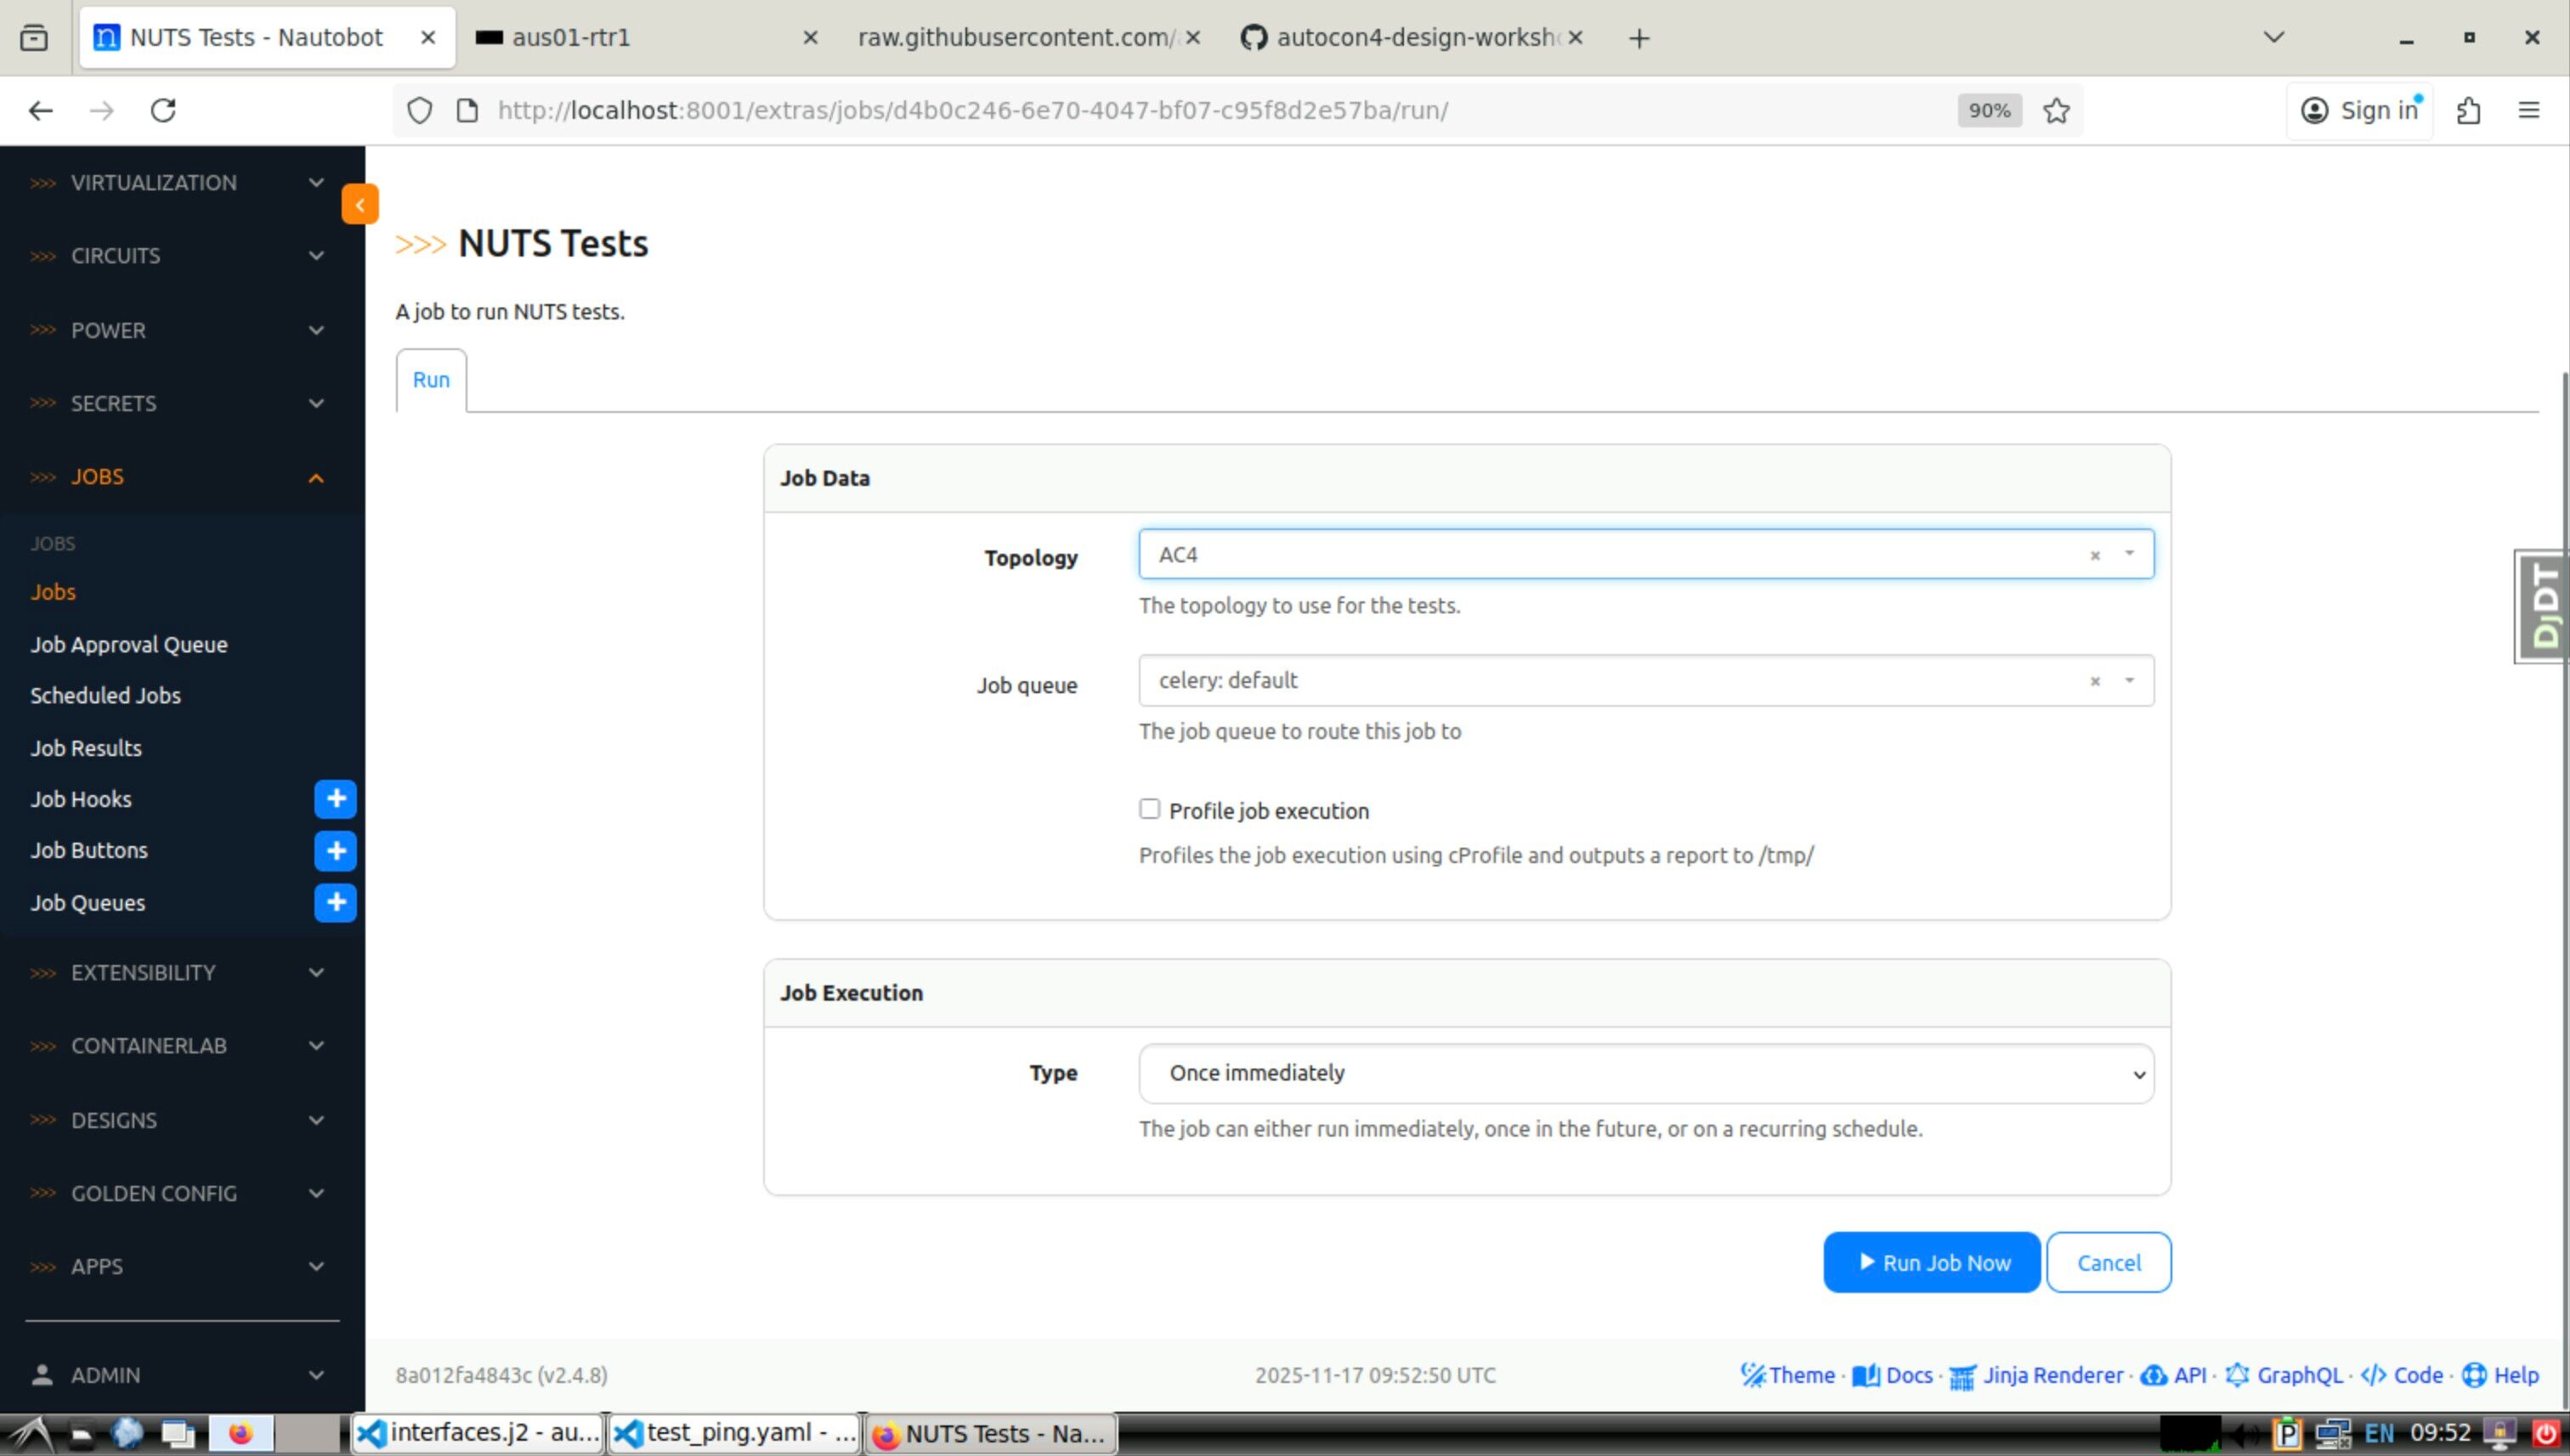
Task: Add a new Job Hook via plus icon
Action: [335, 798]
